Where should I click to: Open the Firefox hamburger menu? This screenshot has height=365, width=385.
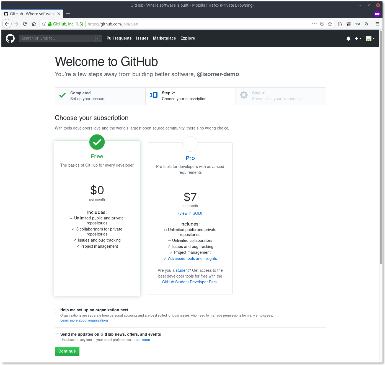pyautogui.click(x=377, y=24)
